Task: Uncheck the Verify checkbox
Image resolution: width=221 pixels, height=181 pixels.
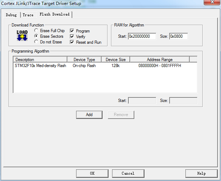Action: pos(72,37)
